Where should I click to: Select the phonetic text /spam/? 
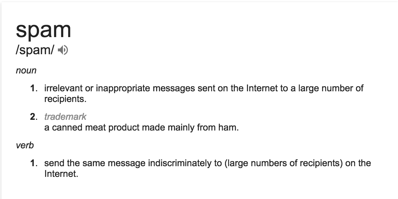[35, 50]
